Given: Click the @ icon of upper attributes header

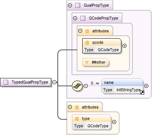Looking at the screenshot, I should (x=87, y=31).
